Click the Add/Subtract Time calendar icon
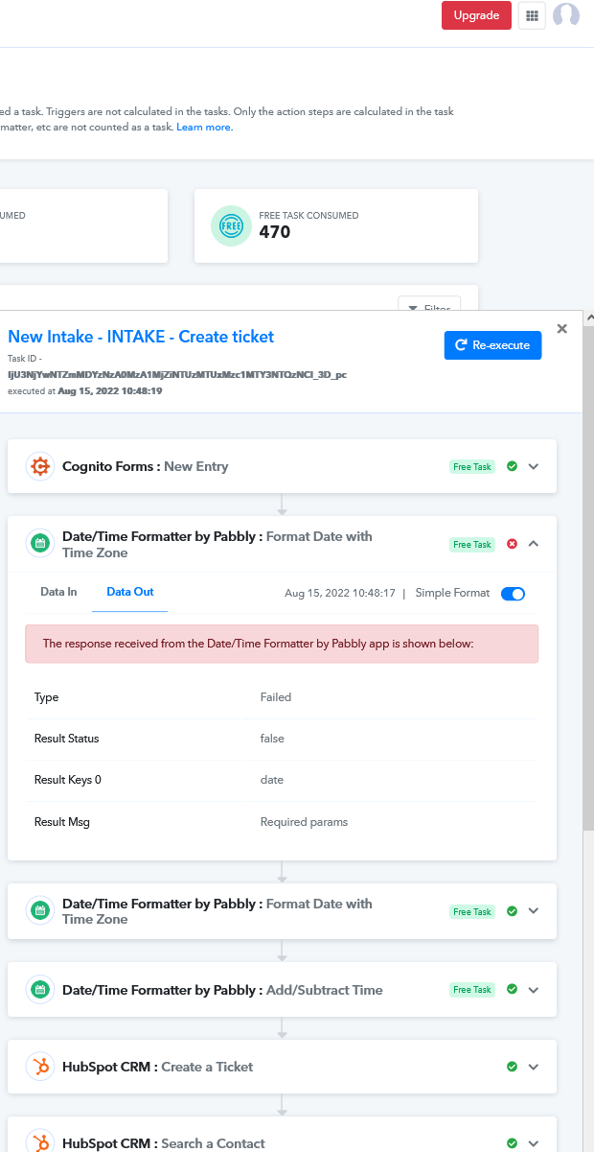The image size is (594, 1152). click(39, 989)
